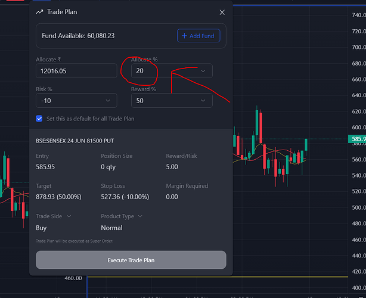Open the Allocate % dropdown
The width and height of the screenshot is (366, 298).
click(x=203, y=71)
